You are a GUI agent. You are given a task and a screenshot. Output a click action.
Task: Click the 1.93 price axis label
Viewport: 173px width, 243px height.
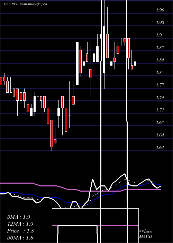pyautogui.click(x=160, y=23)
